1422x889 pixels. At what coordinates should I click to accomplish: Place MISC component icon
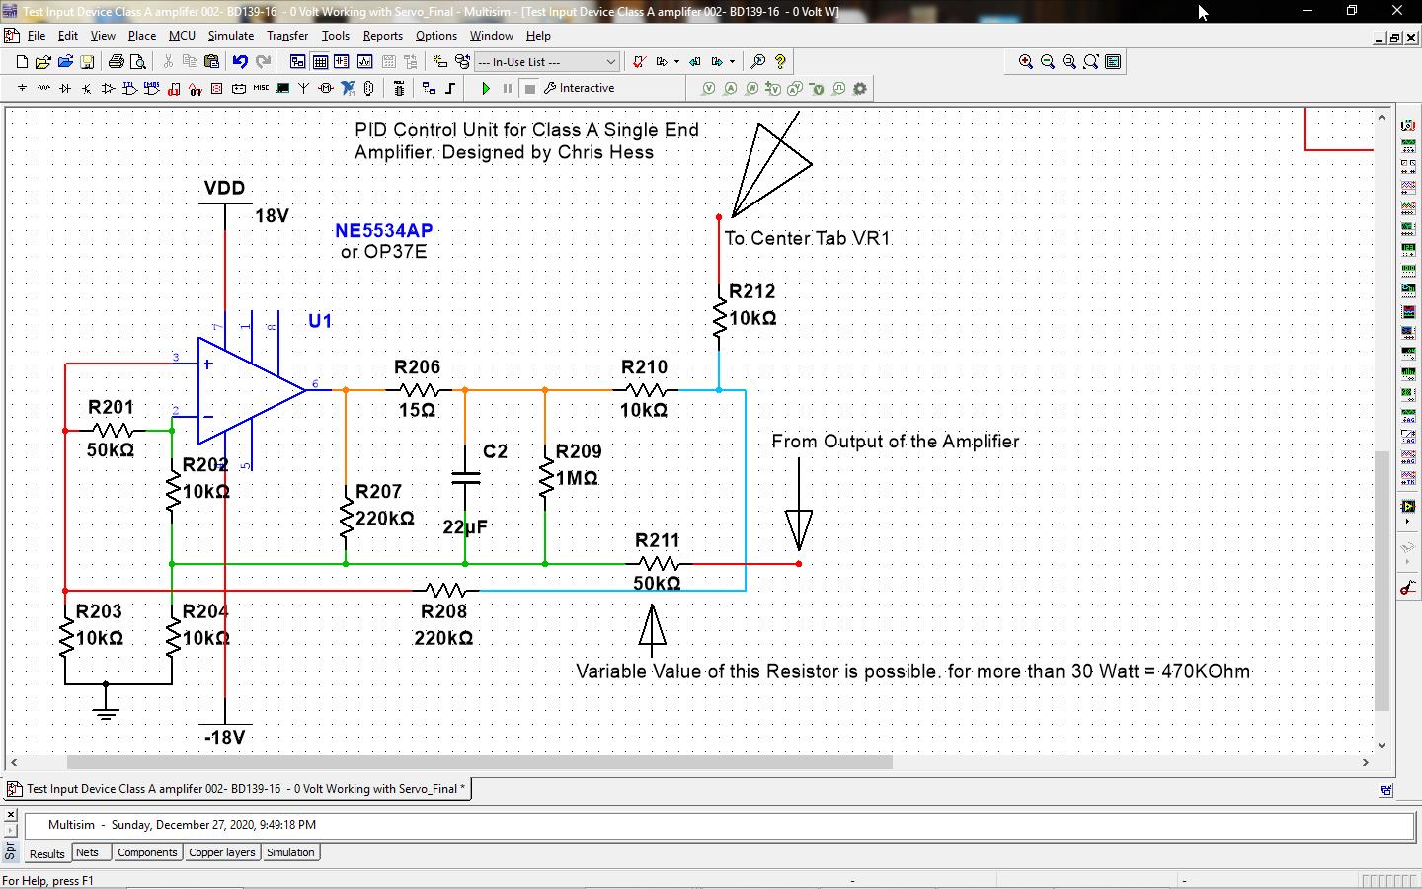tap(261, 88)
